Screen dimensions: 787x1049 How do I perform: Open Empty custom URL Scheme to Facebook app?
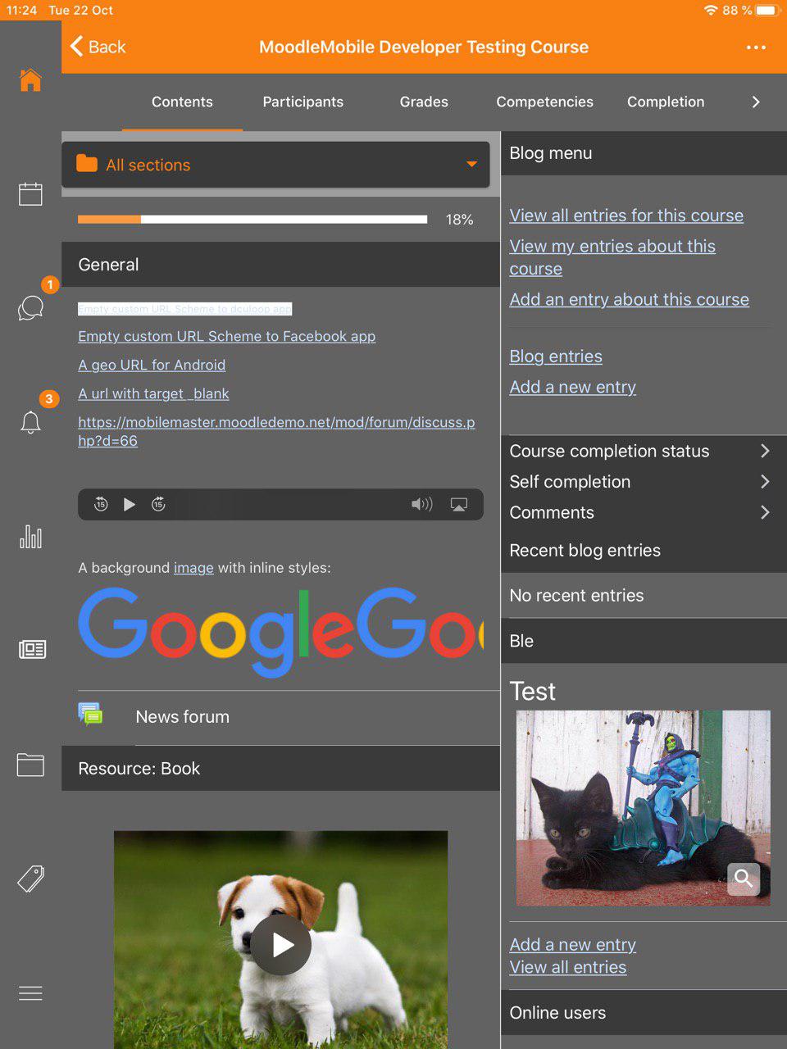pyautogui.click(x=226, y=336)
